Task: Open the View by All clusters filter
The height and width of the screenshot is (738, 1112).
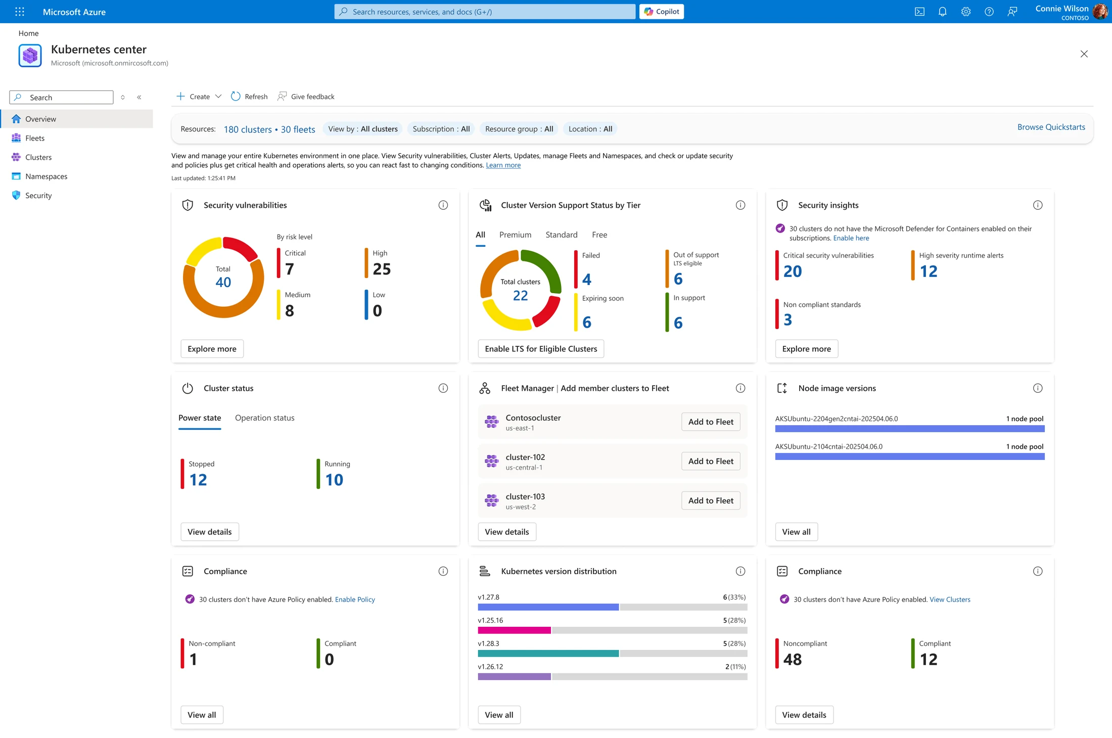Action: [x=363, y=129]
